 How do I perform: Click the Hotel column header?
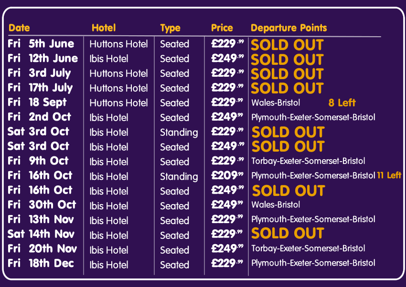(104, 28)
